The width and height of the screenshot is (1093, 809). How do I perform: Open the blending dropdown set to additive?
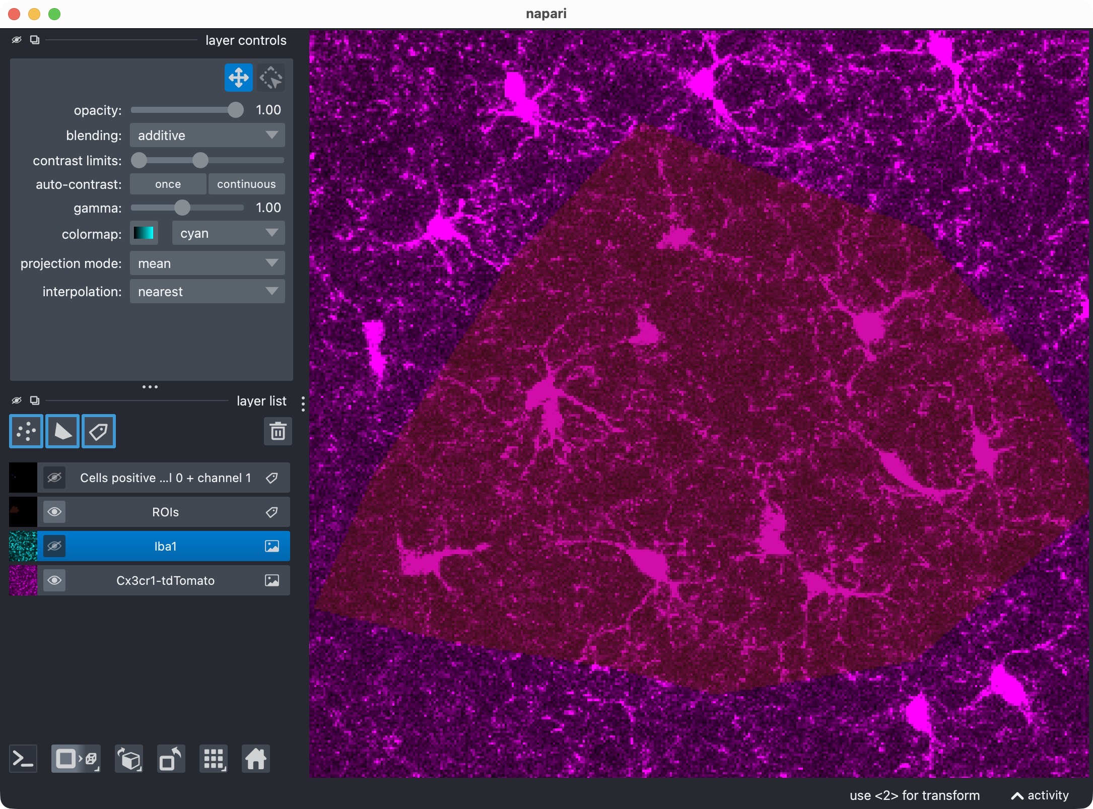(208, 136)
